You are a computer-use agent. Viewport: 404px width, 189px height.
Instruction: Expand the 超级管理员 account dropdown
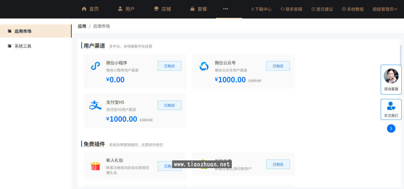385,9
